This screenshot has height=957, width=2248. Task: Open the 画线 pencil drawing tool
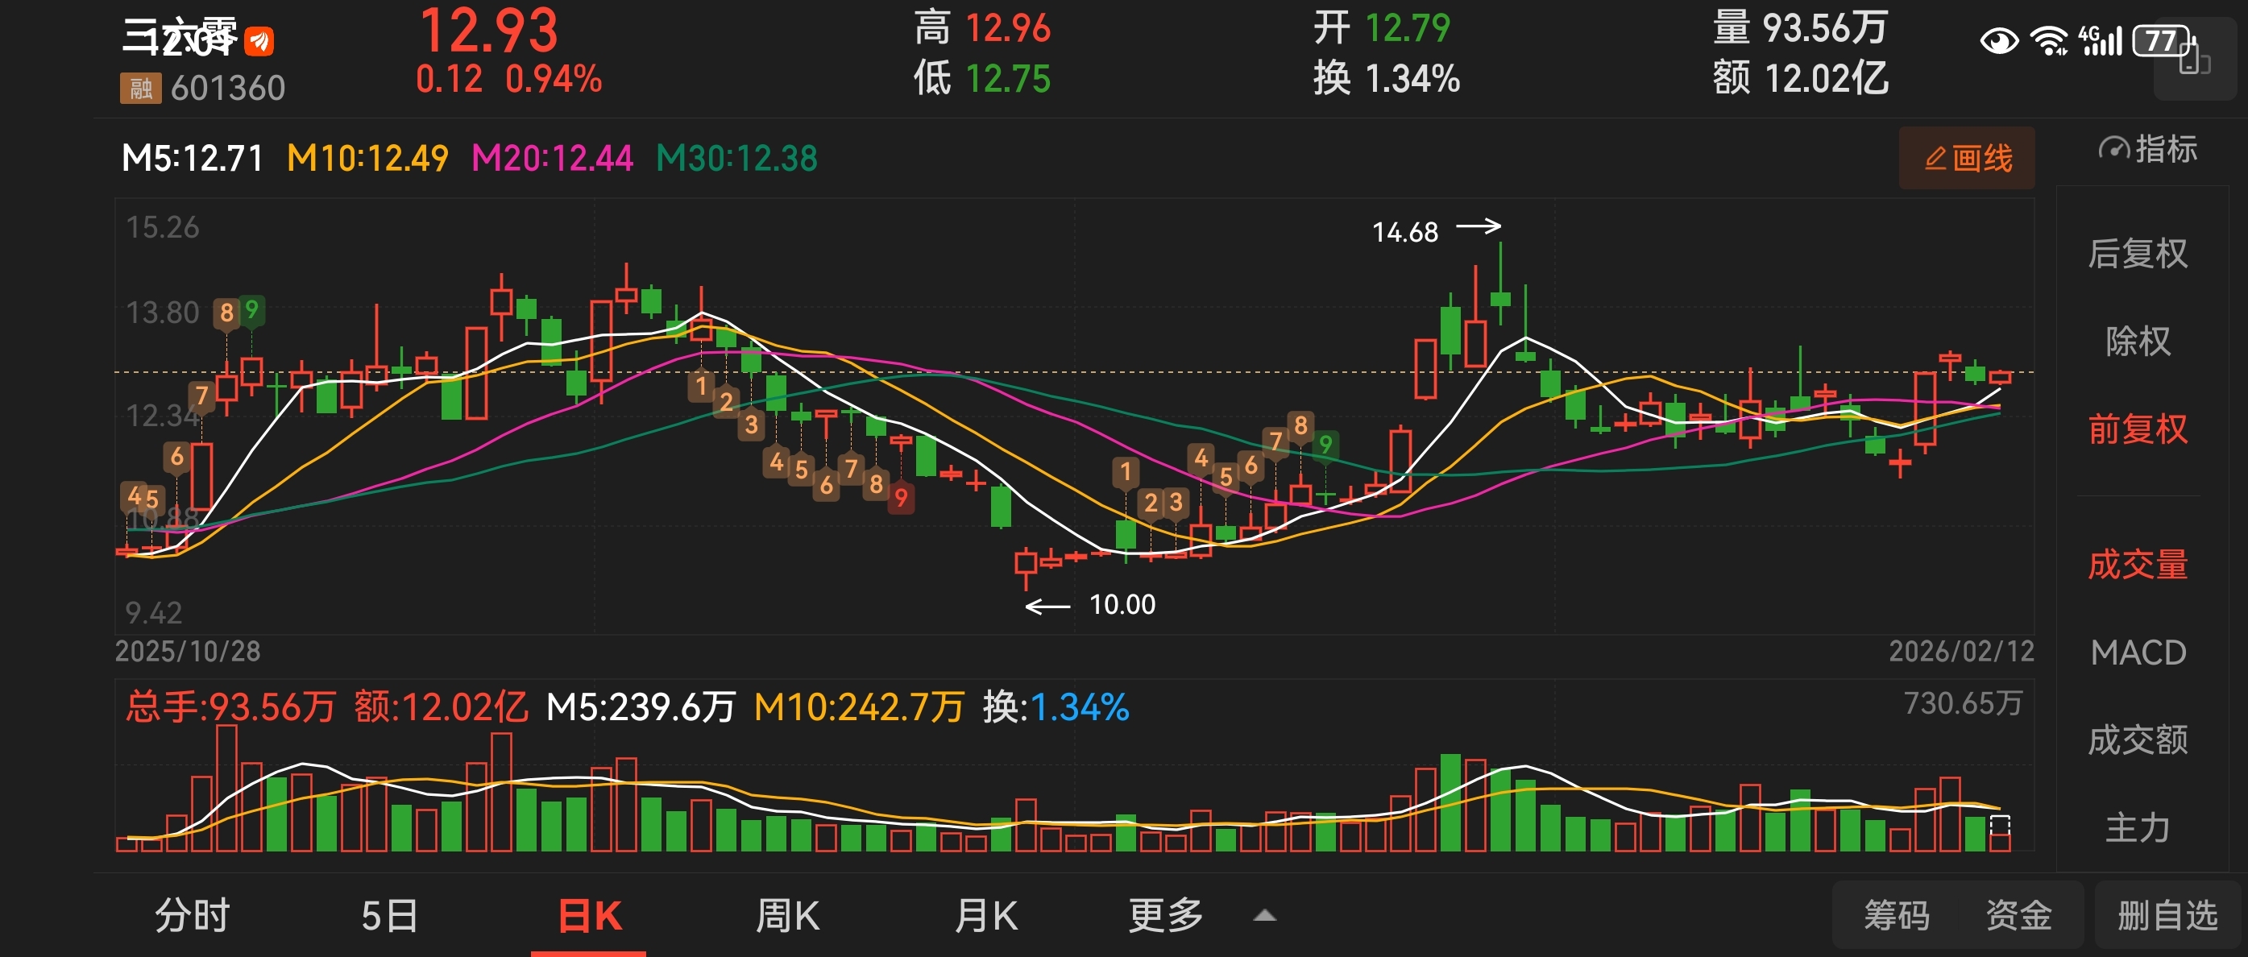1967,158
